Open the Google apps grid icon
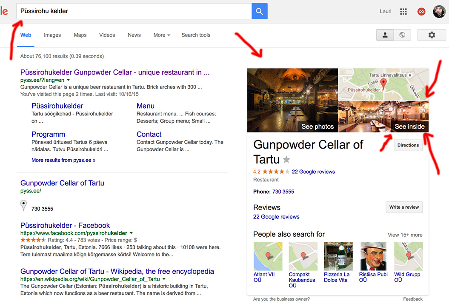The height and width of the screenshot is (307, 449). (x=403, y=11)
